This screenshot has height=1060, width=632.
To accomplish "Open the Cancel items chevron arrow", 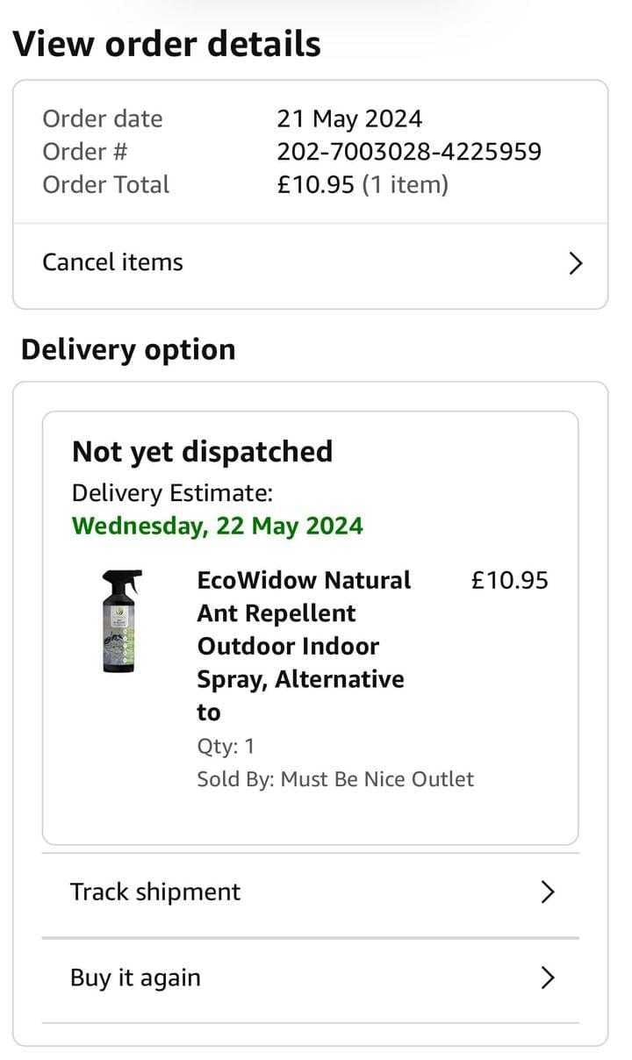I will (x=576, y=263).
